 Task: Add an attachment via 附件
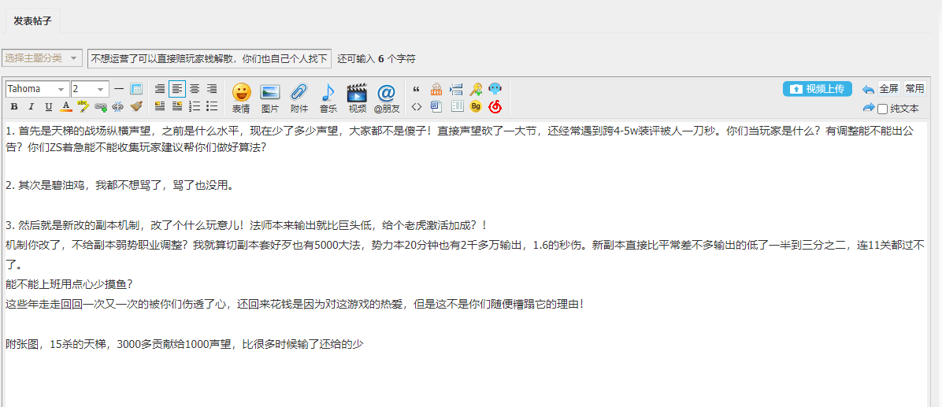299,98
